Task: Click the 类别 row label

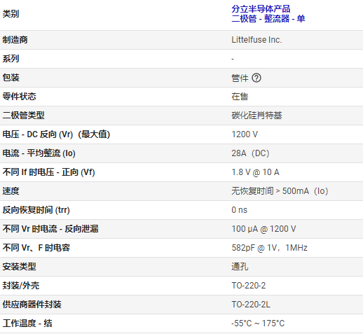Action: tap(11, 14)
